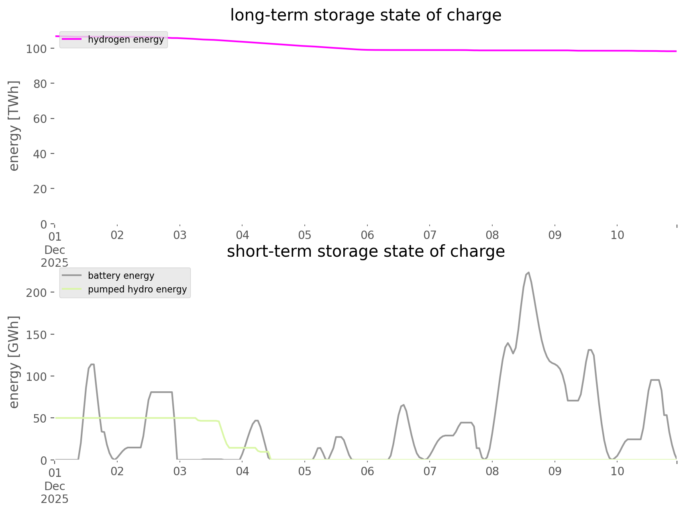Click the 'energy [TWh]' y-axis label

[x=14, y=126]
